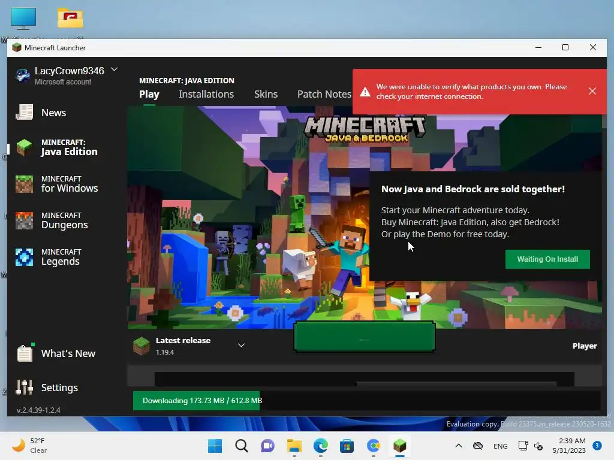Open the What's New clipboard icon

[25, 353]
